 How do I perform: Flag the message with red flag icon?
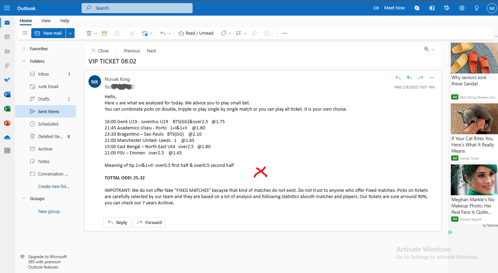point(239,33)
